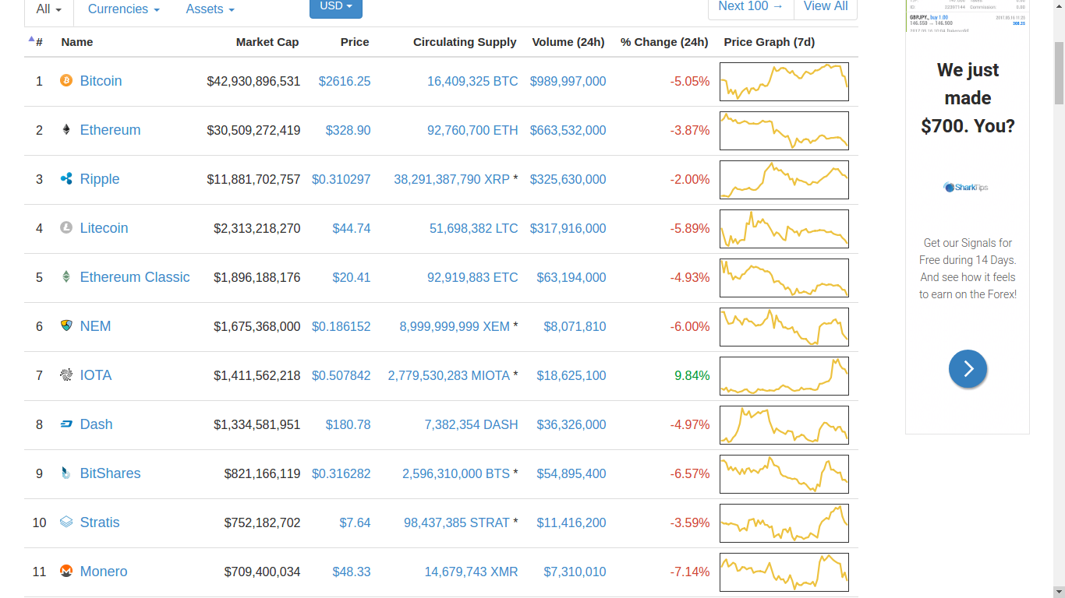Click the blue arrow button in the ad

(968, 368)
